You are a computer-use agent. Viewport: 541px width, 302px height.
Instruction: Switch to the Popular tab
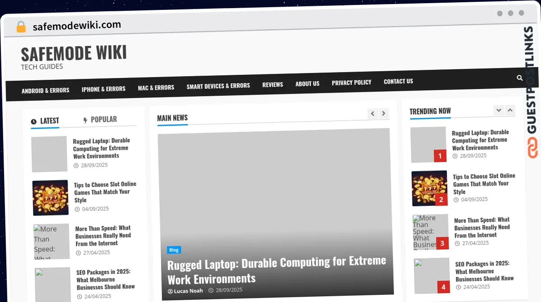point(103,119)
